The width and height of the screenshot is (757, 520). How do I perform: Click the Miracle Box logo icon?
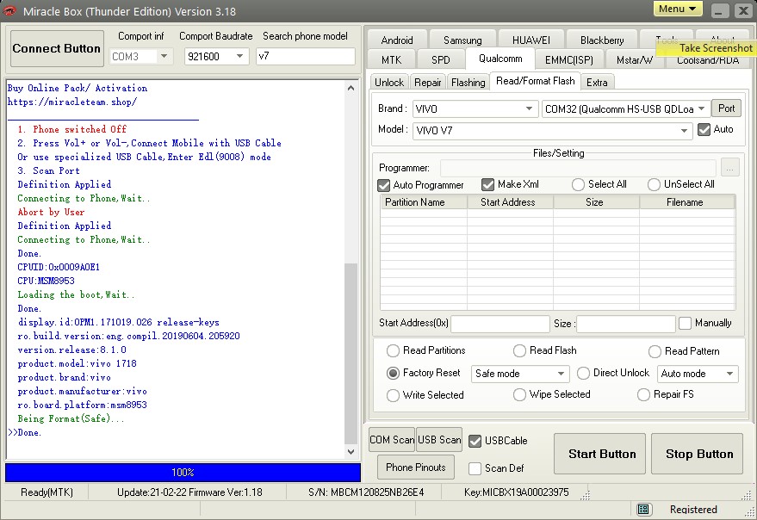(x=9, y=10)
